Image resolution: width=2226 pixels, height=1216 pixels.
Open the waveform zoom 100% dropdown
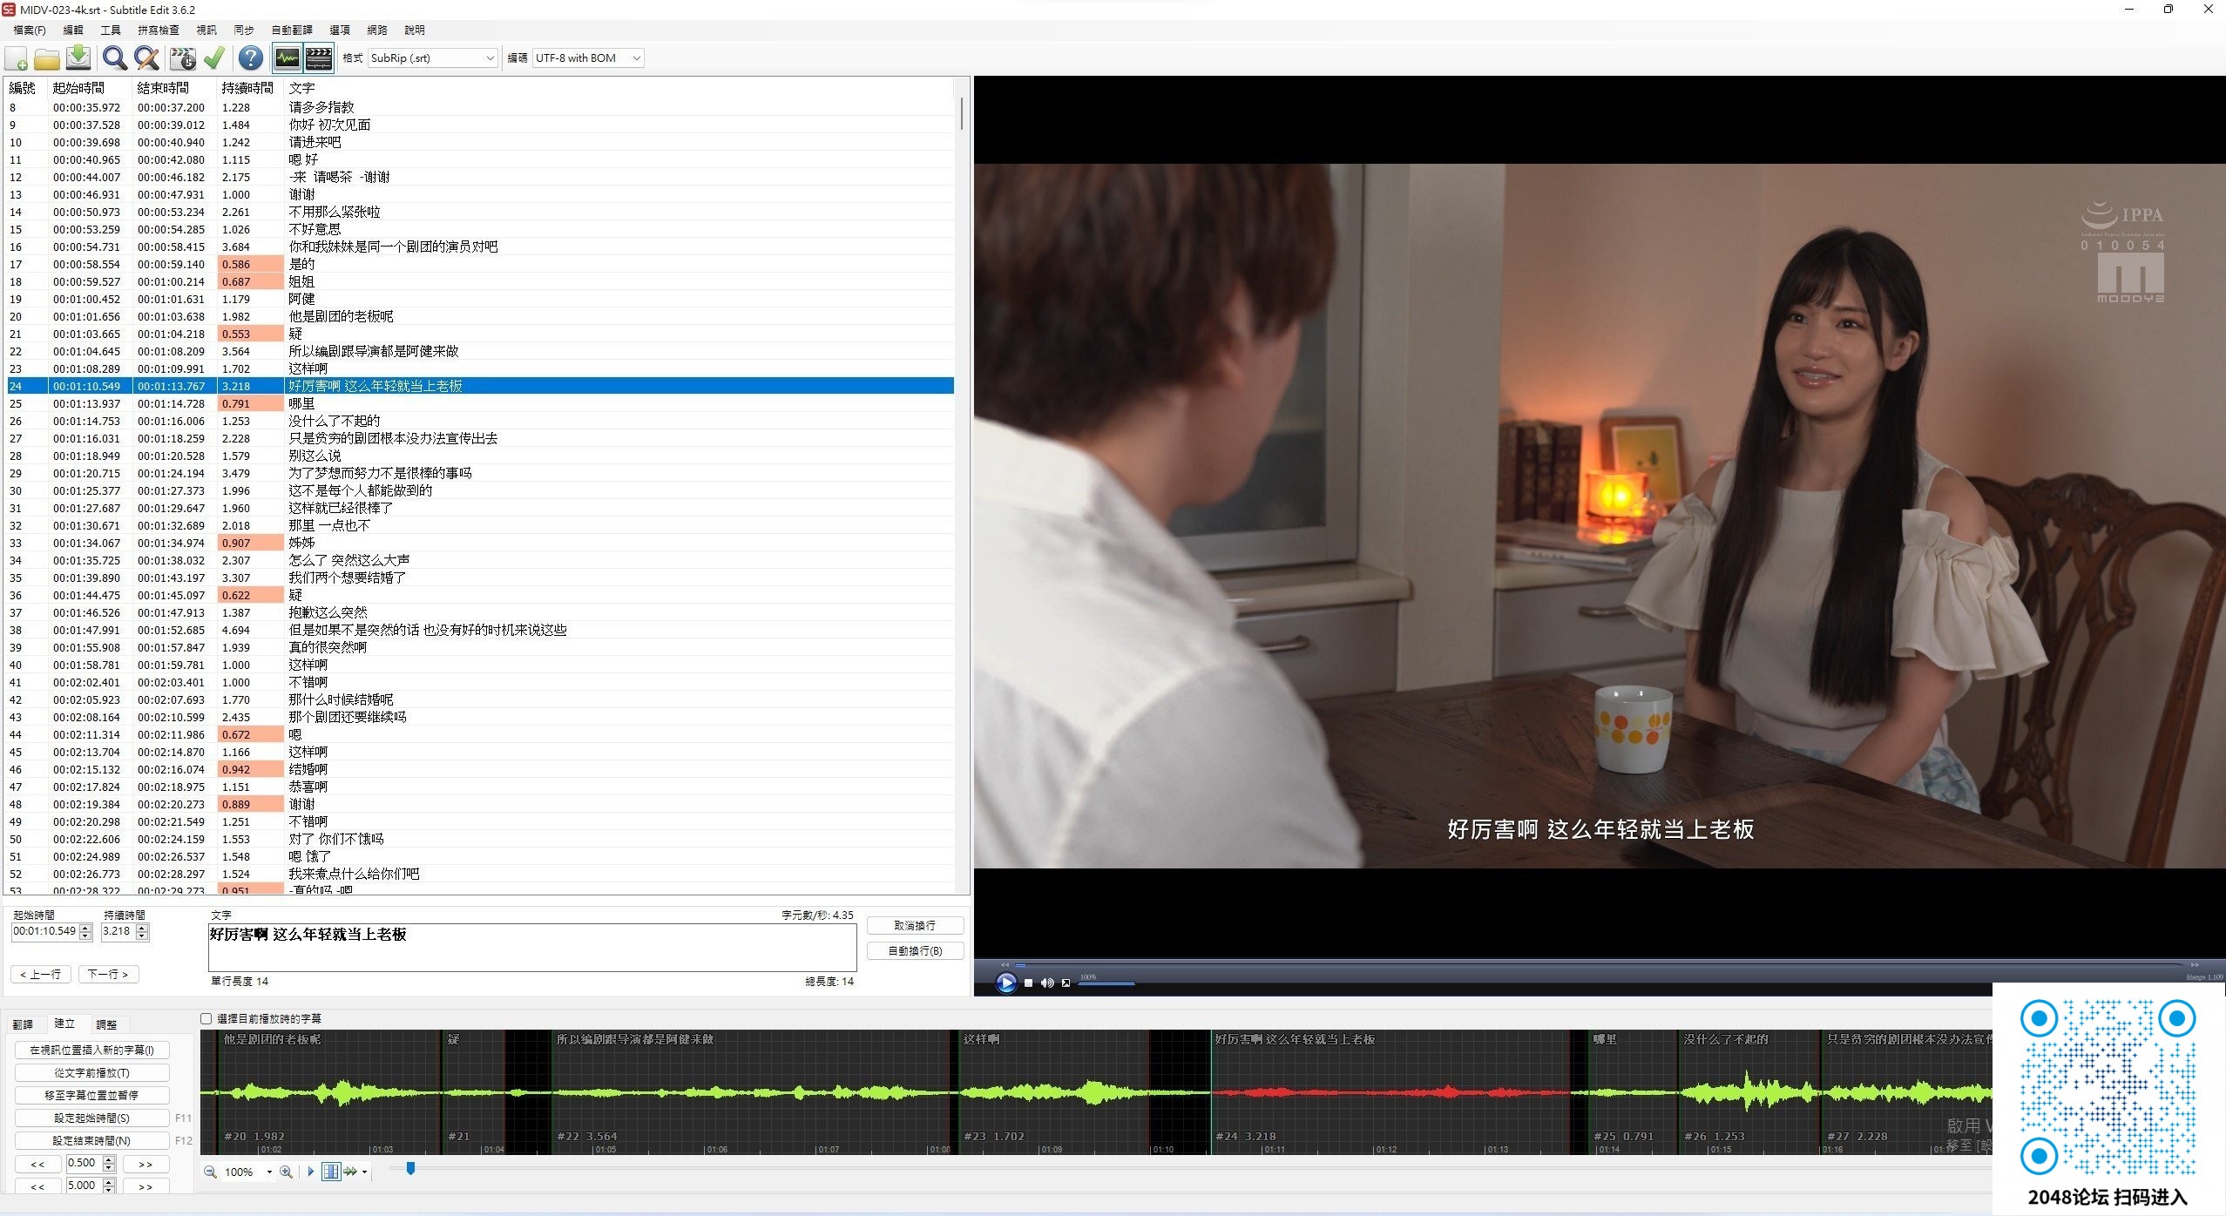click(x=269, y=1172)
